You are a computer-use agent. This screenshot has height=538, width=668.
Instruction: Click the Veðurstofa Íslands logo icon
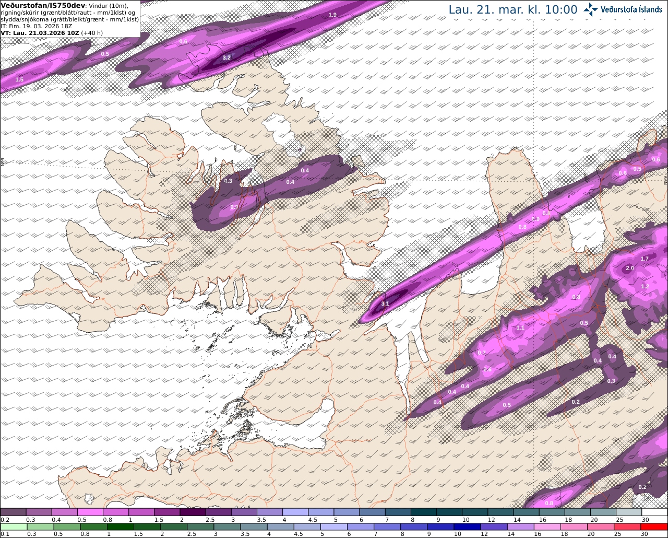pyautogui.click(x=591, y=9)
